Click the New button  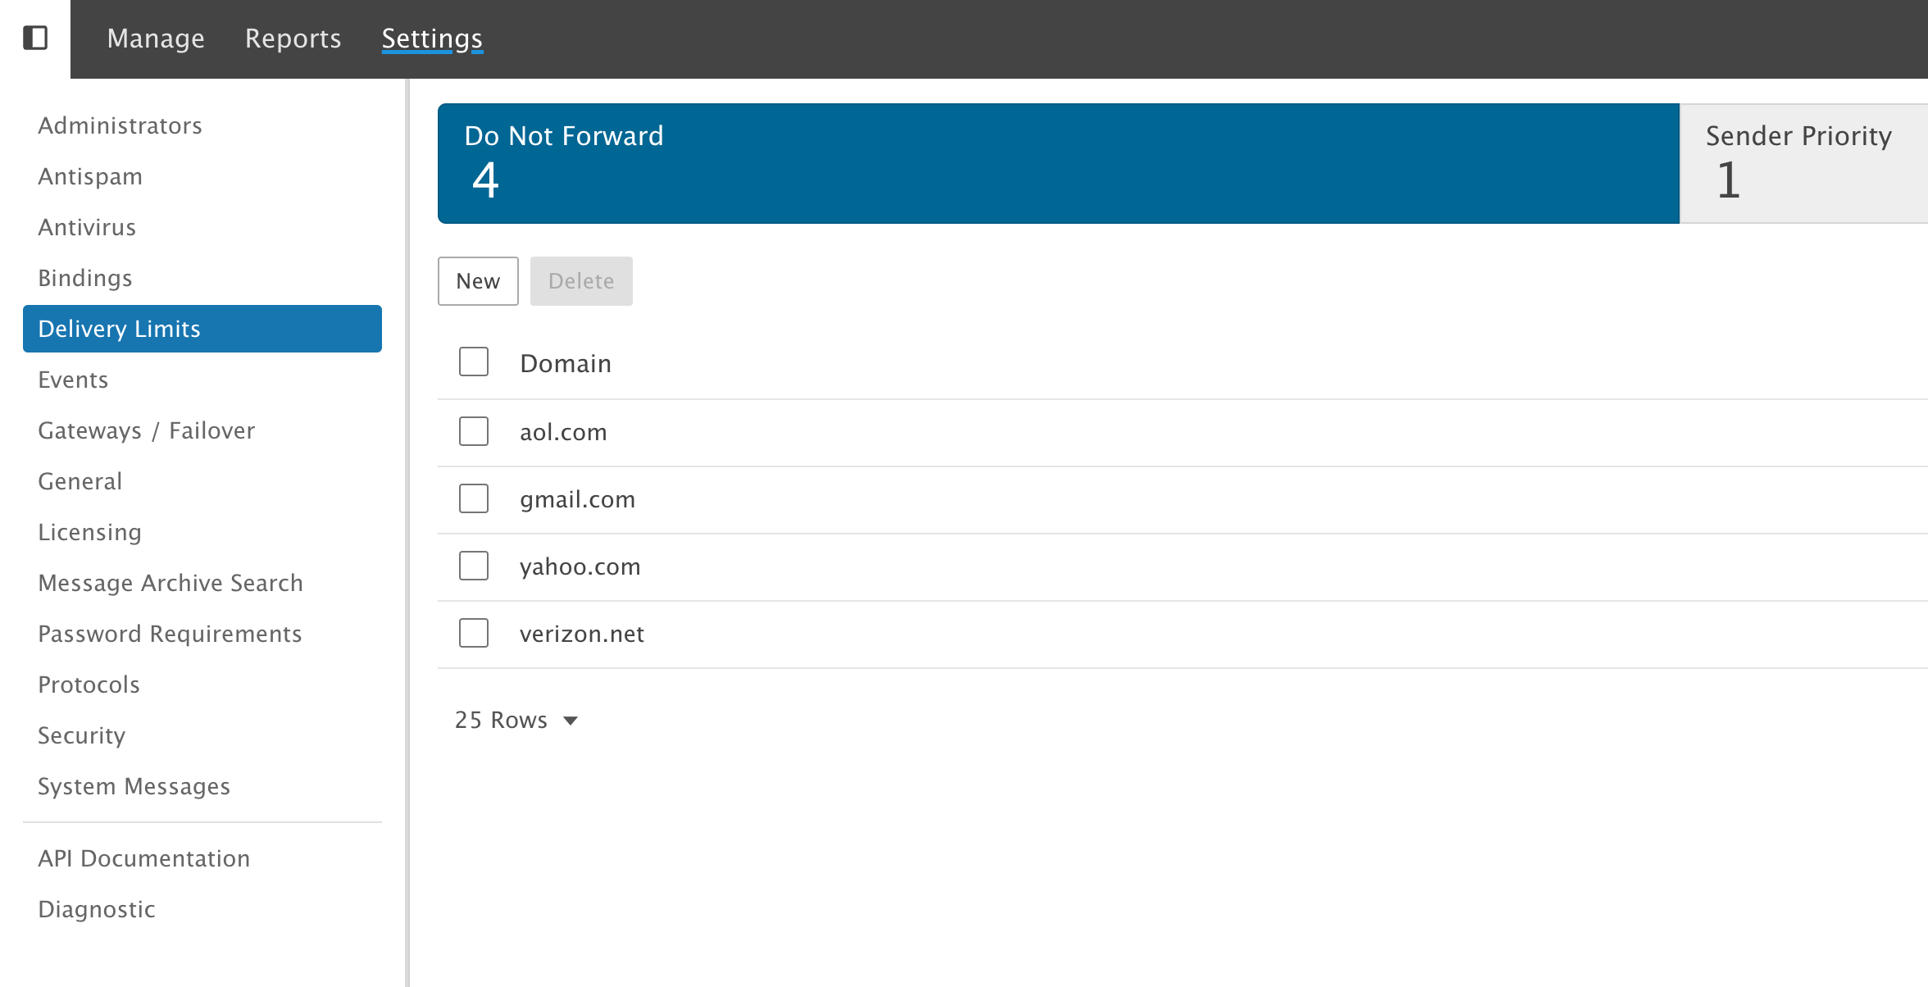[478, 281]
